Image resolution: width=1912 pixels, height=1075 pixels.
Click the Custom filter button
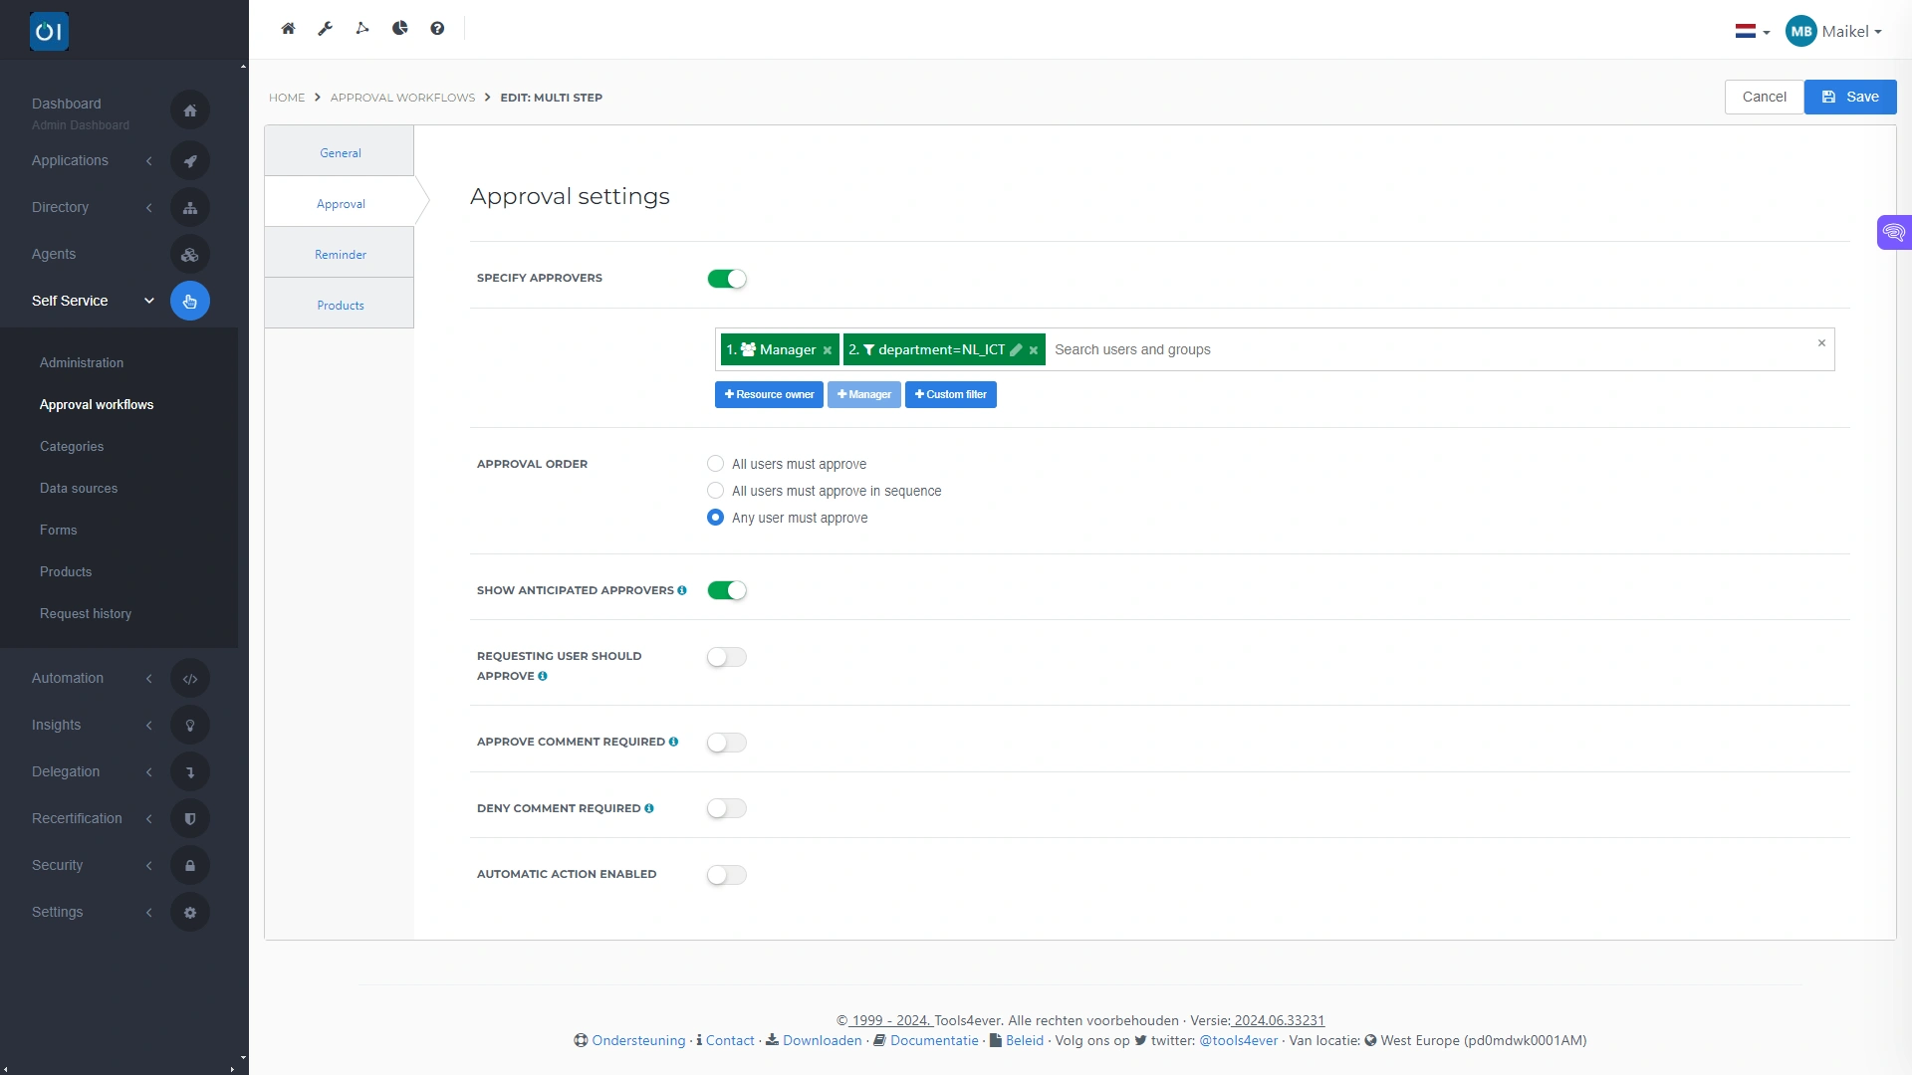[x=950, y=395]
